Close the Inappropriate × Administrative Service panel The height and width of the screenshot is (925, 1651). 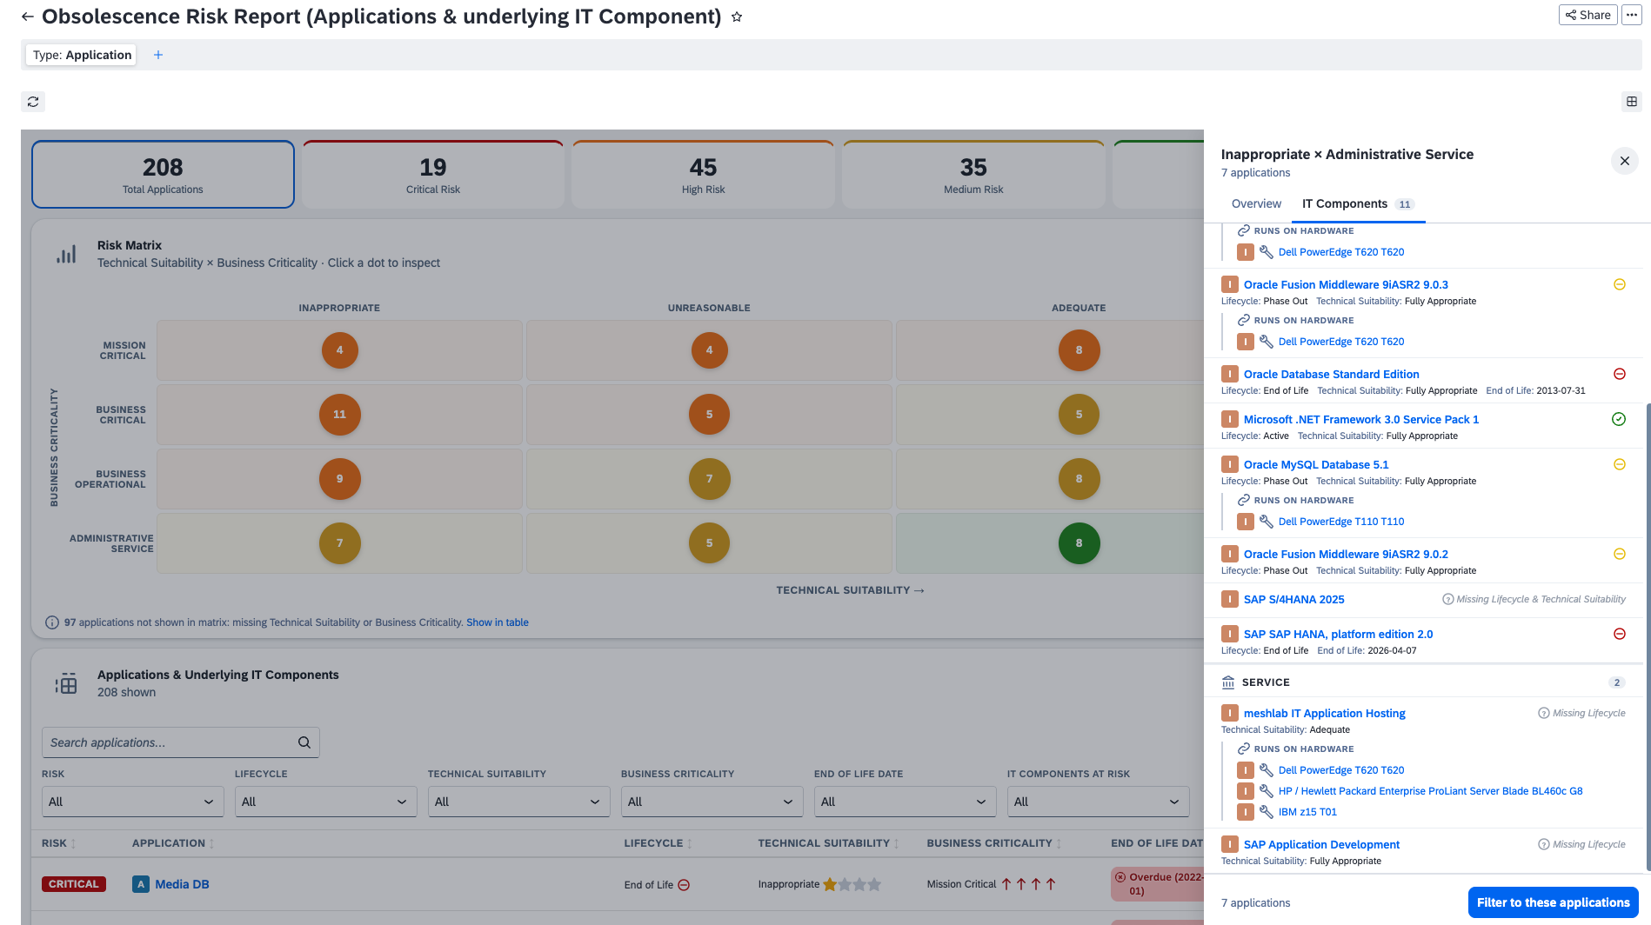coord(1624,161)
